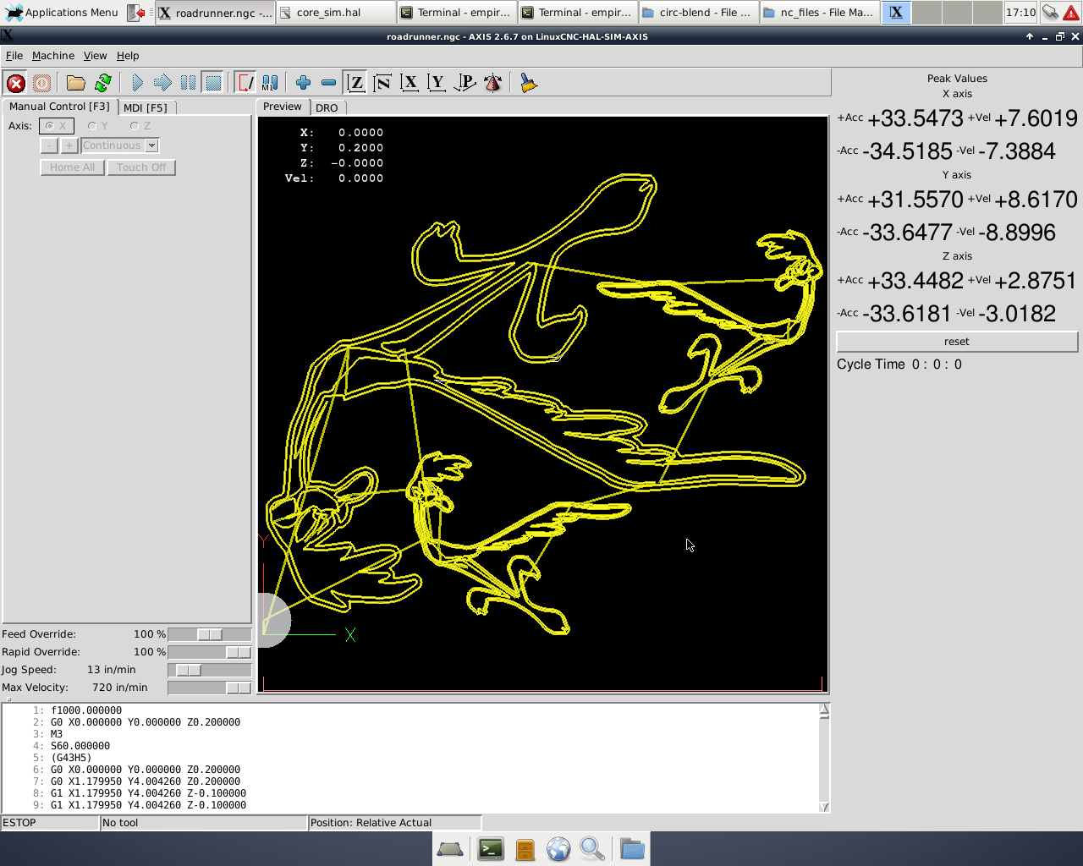1083x866 pixels.
Task: Open a G-code file with folder icon
Action: (76, 83)
